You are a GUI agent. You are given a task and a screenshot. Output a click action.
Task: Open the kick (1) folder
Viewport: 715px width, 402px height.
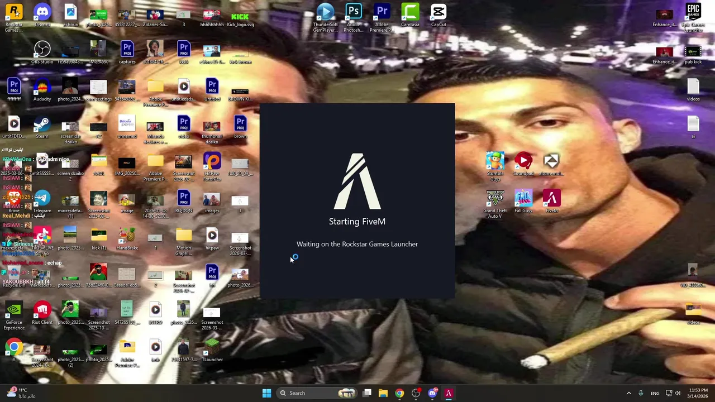99,239
